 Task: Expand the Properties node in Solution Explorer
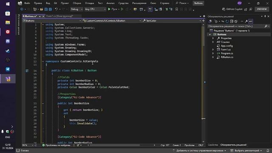[213, 38]
